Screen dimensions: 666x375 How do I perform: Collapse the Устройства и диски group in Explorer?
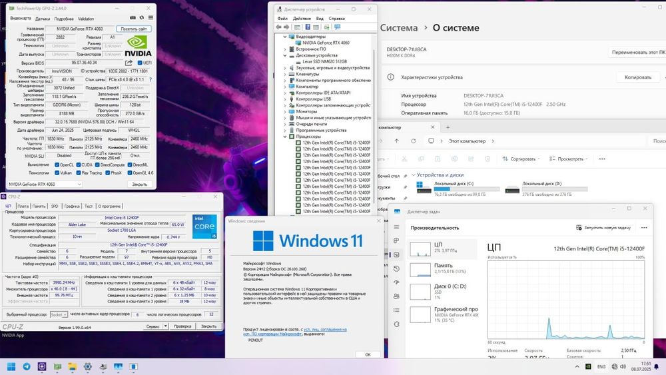414,175
